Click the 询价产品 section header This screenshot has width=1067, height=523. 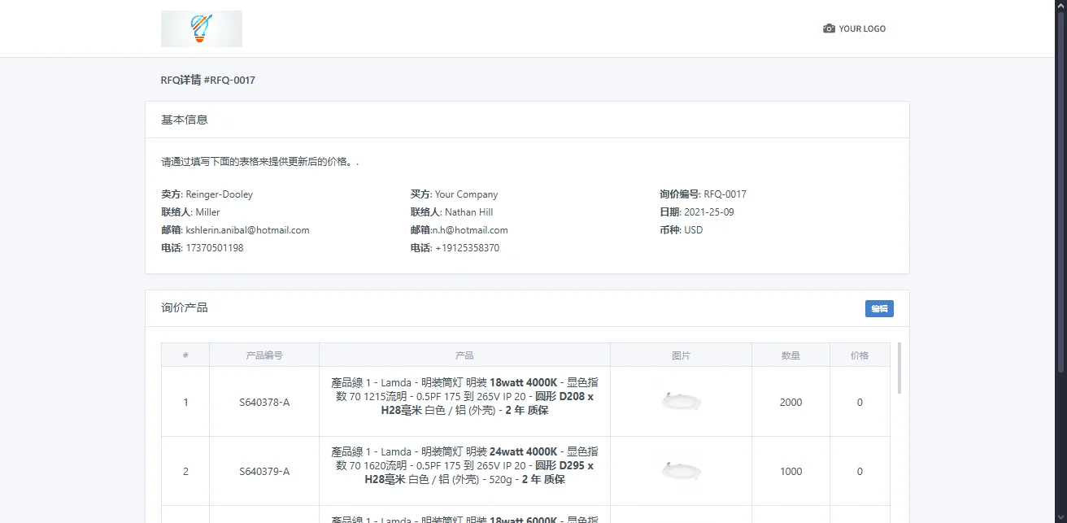click(x=183, y=307)
